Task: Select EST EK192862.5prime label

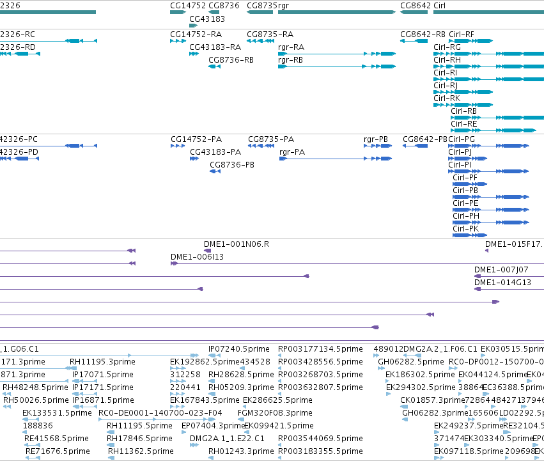Action: click(x=205, y=362)
